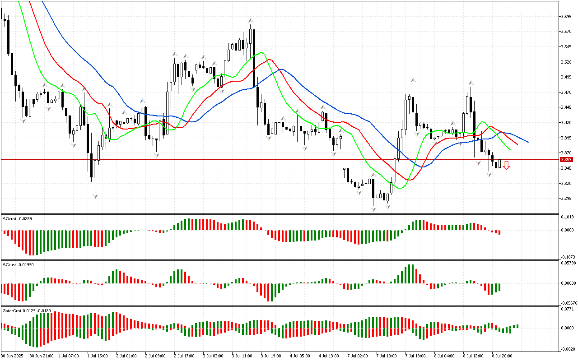The image size is (578, 361).
Task: Click the 30 Jun 2025 date label
Action: [13, 356]
